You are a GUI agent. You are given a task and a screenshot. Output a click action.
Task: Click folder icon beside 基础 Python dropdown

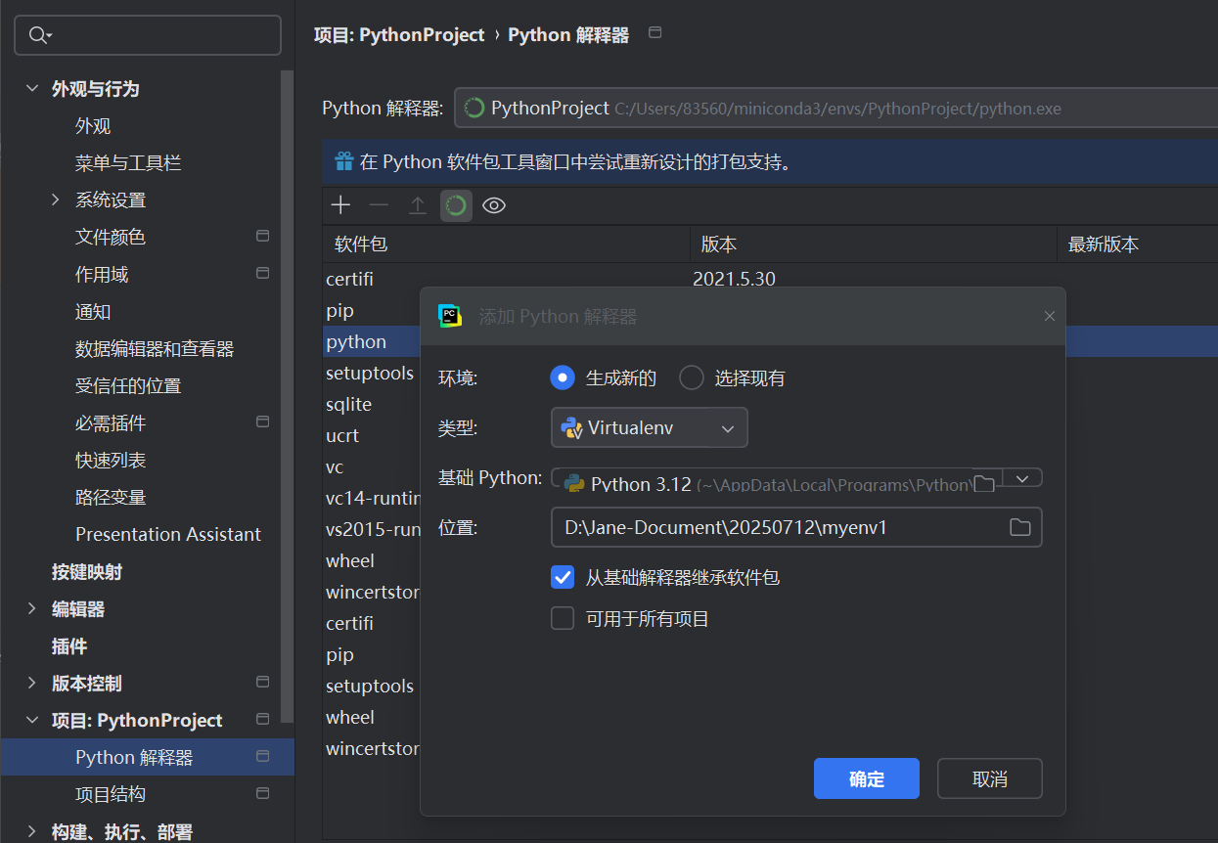point(984,482)
